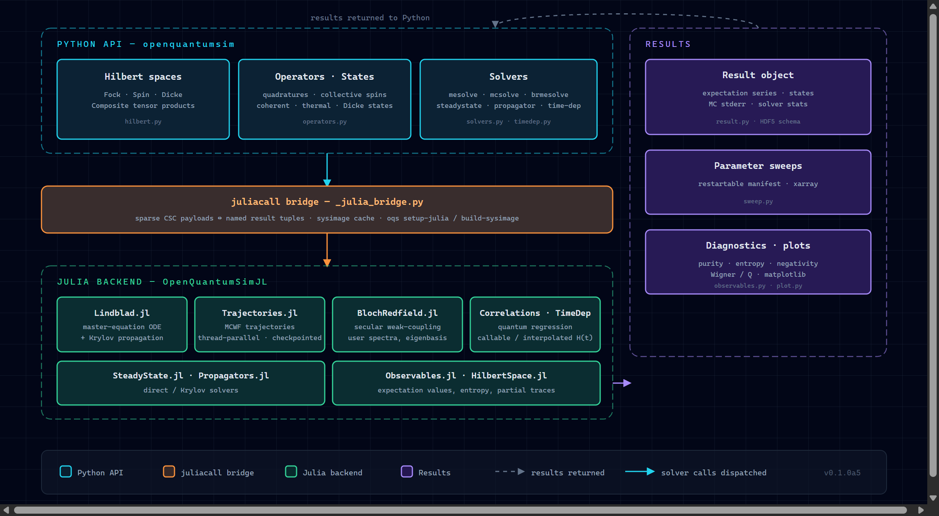Click the juliacall bridge orange legend swatch
The height and width of the screenshot is (516, 939).
click(x=169, y=471)
